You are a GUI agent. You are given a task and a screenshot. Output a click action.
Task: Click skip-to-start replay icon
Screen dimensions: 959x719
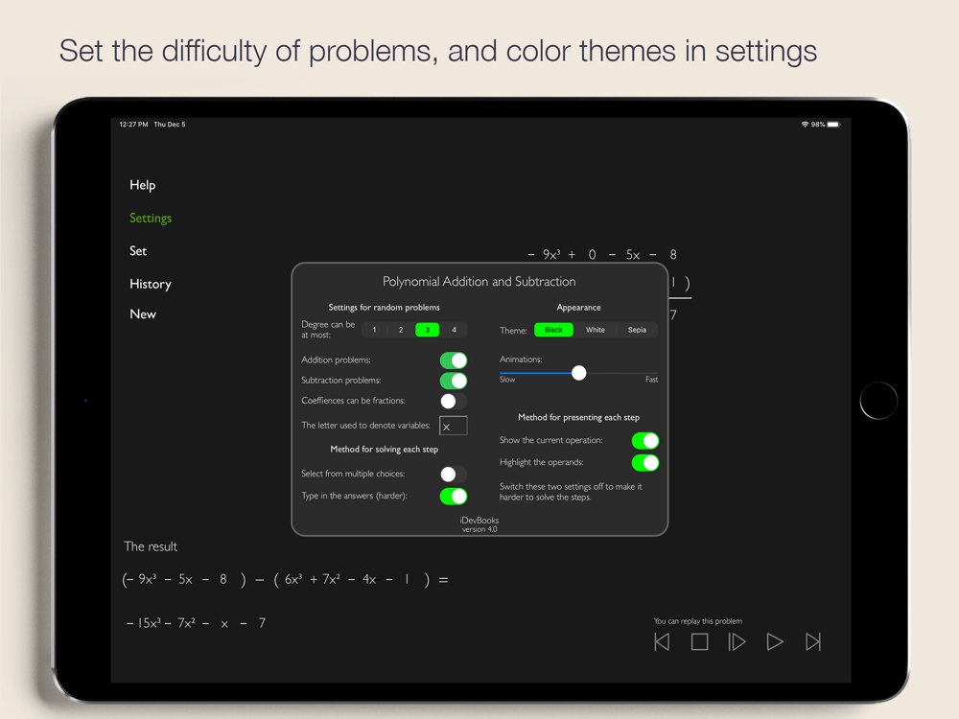(x=662, y=641)
